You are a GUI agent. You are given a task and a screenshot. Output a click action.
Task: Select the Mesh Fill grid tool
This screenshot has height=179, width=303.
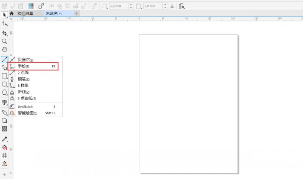click(x=4, y=156)
